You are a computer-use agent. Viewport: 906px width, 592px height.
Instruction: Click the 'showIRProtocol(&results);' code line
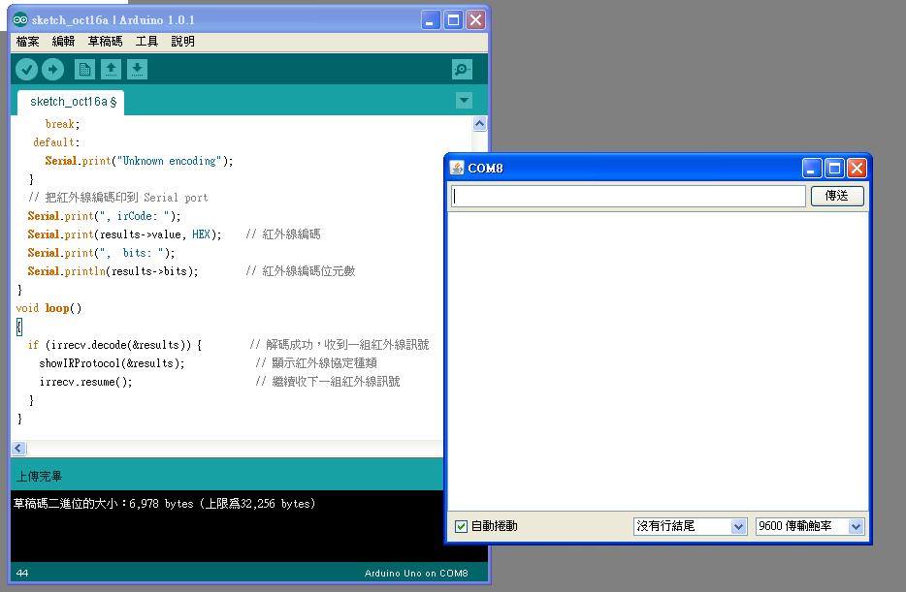[x=112, y=363]
